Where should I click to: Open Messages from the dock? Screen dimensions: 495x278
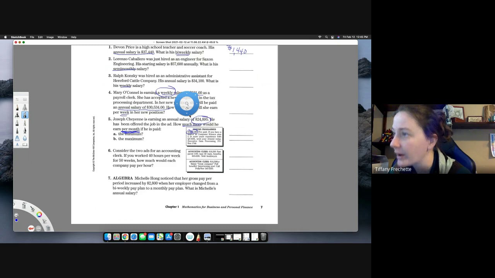point(142,237)
